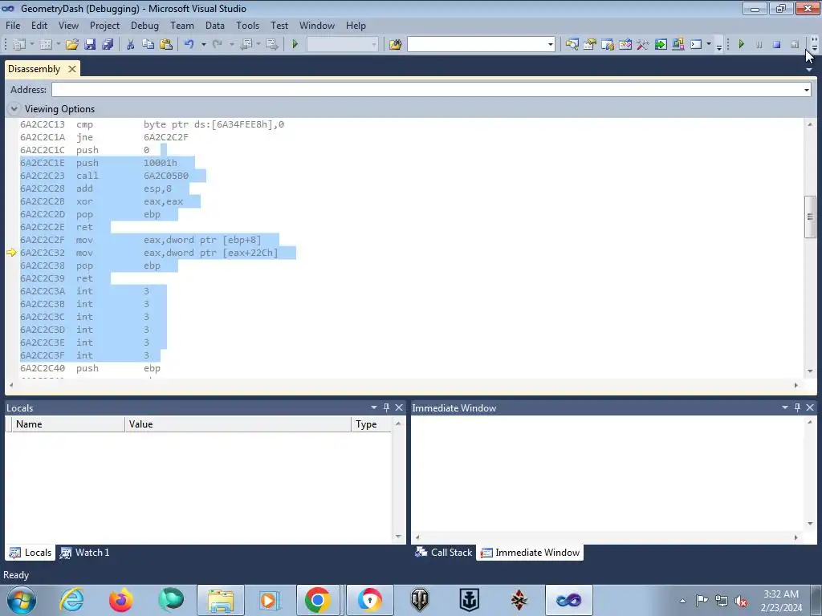Click the Windows Start button

22,600
